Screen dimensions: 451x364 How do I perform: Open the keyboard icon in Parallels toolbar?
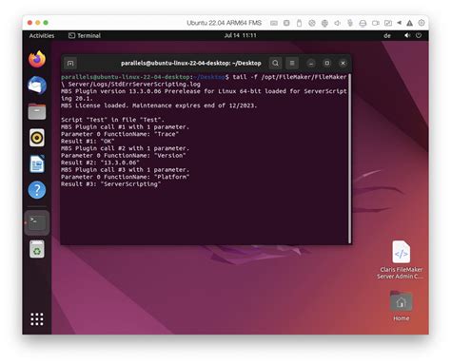[274, 23]
